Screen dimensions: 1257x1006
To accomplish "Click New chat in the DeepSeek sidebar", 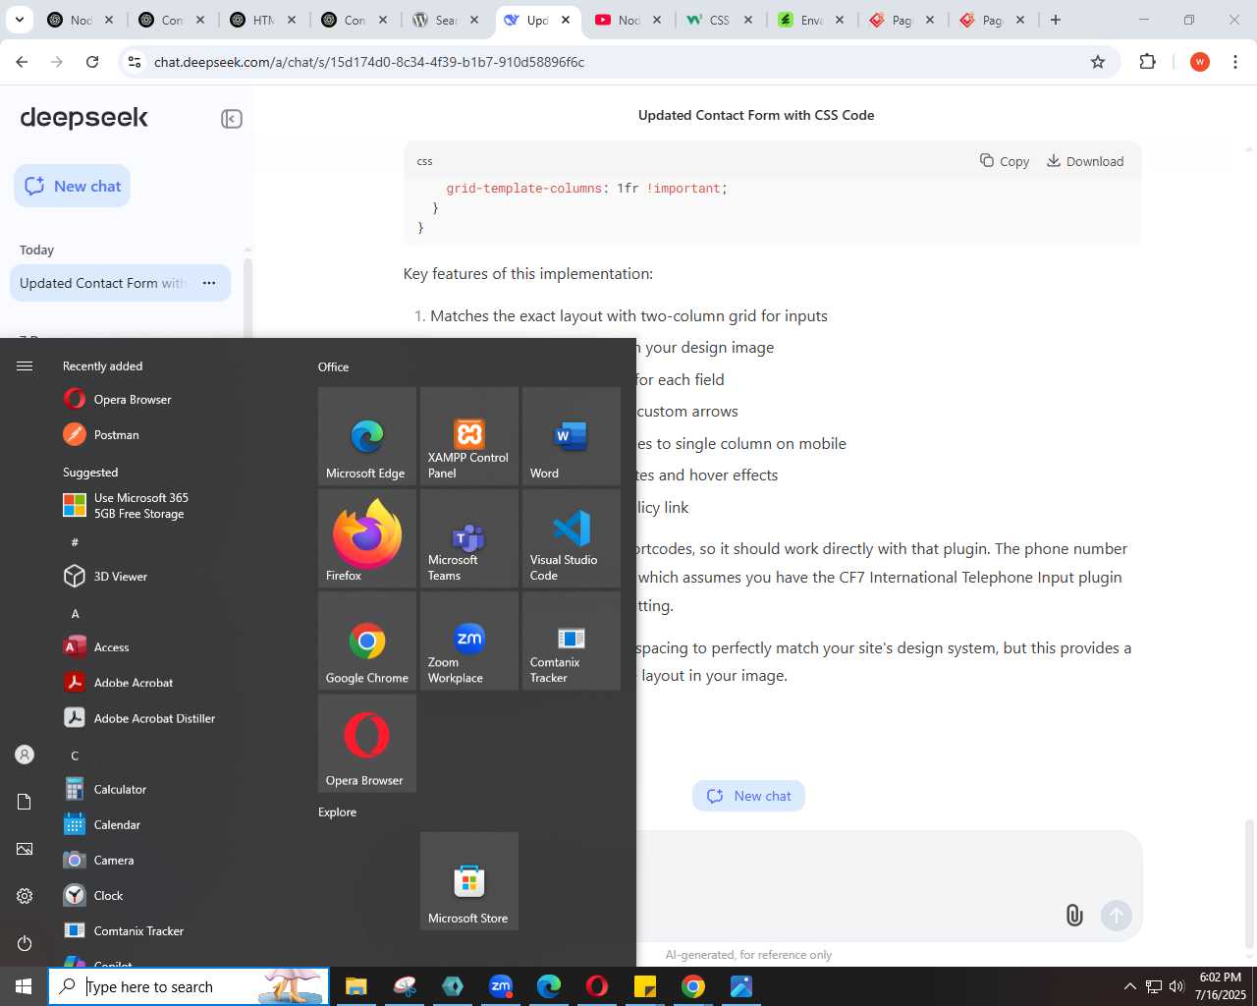I will tap(73, 186).
